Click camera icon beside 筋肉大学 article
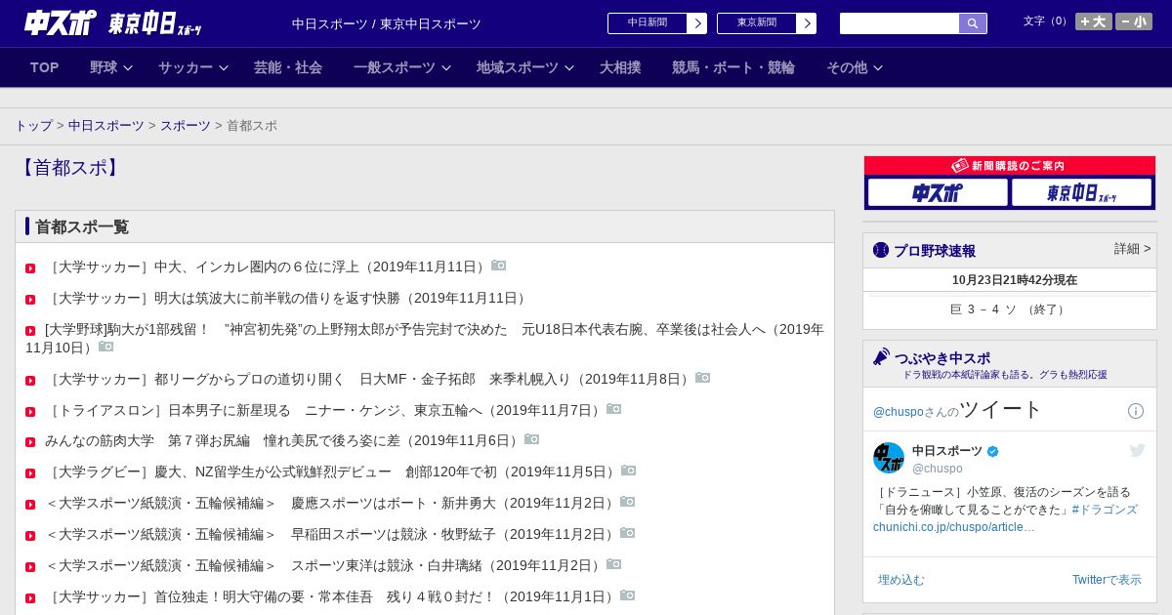Viewport: 1172px width, 615px height. (532, 439)
